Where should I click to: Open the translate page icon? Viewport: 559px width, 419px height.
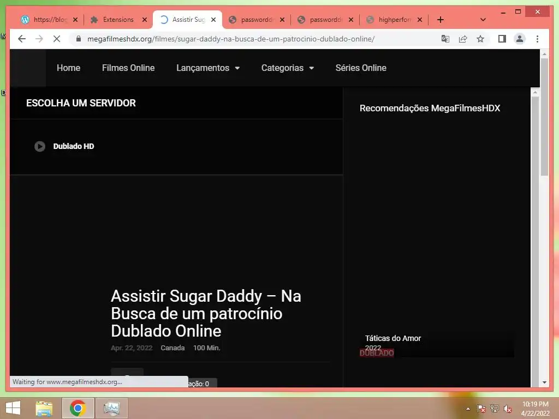pos(445,39)
